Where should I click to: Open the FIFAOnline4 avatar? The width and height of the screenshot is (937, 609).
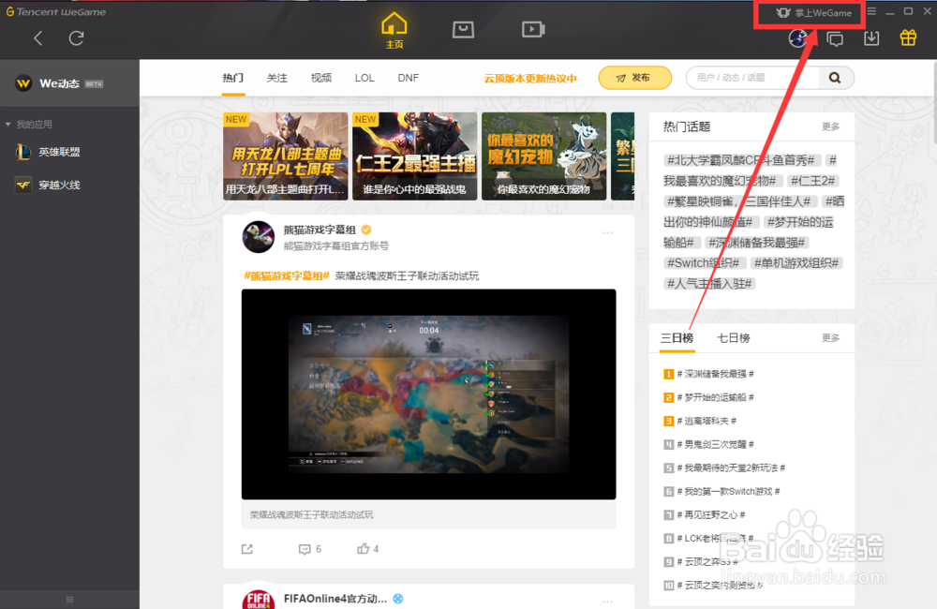click(259, 600)
